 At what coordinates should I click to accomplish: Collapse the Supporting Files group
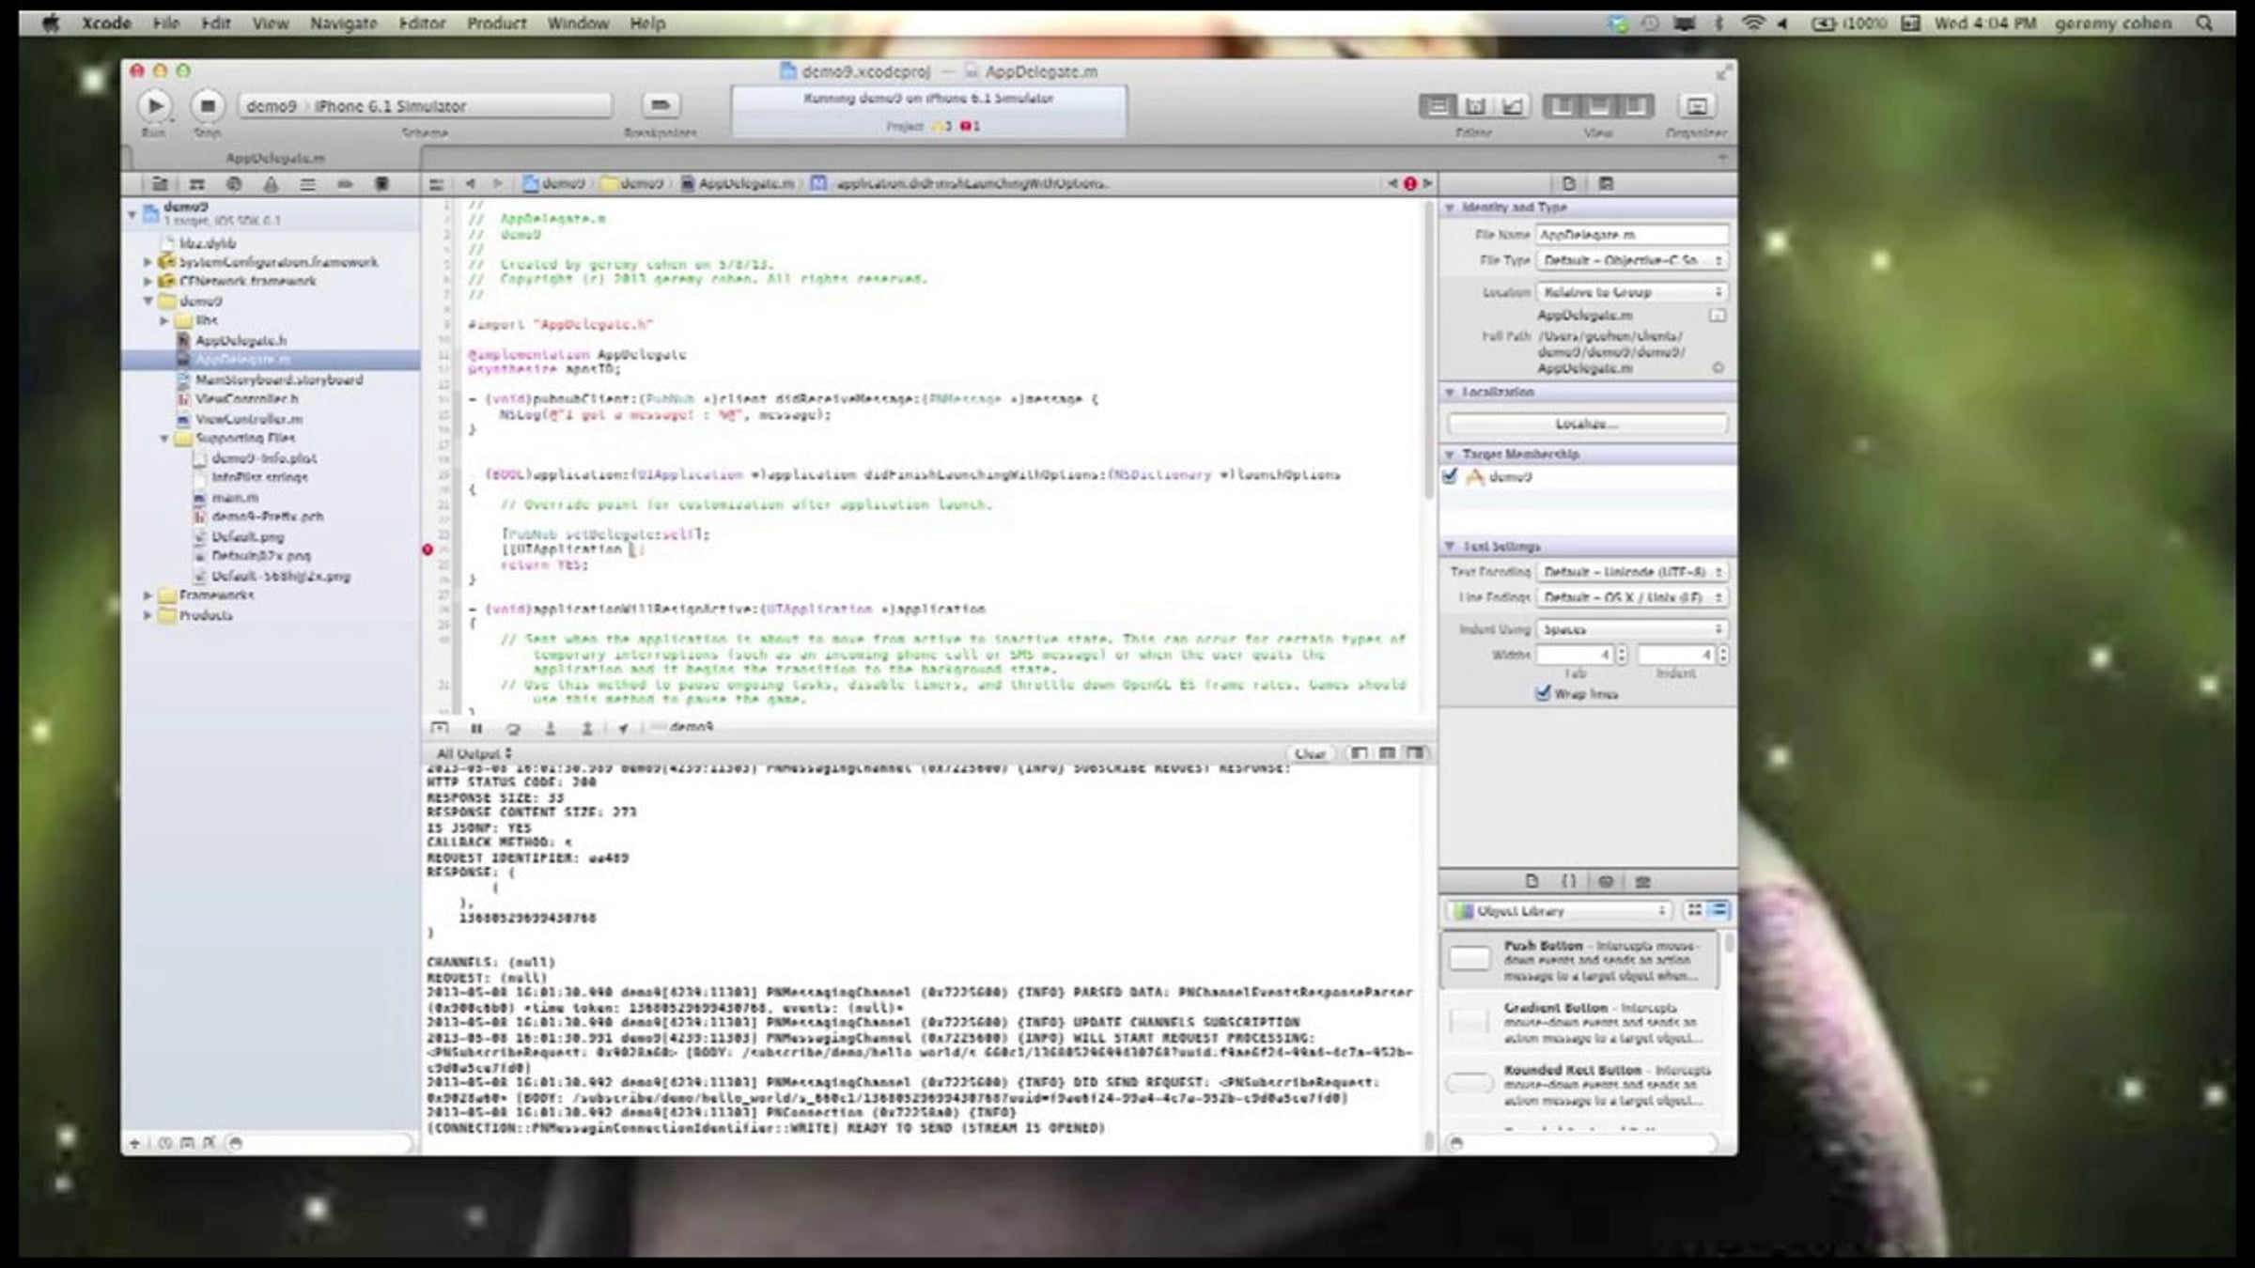click(164, 438)
